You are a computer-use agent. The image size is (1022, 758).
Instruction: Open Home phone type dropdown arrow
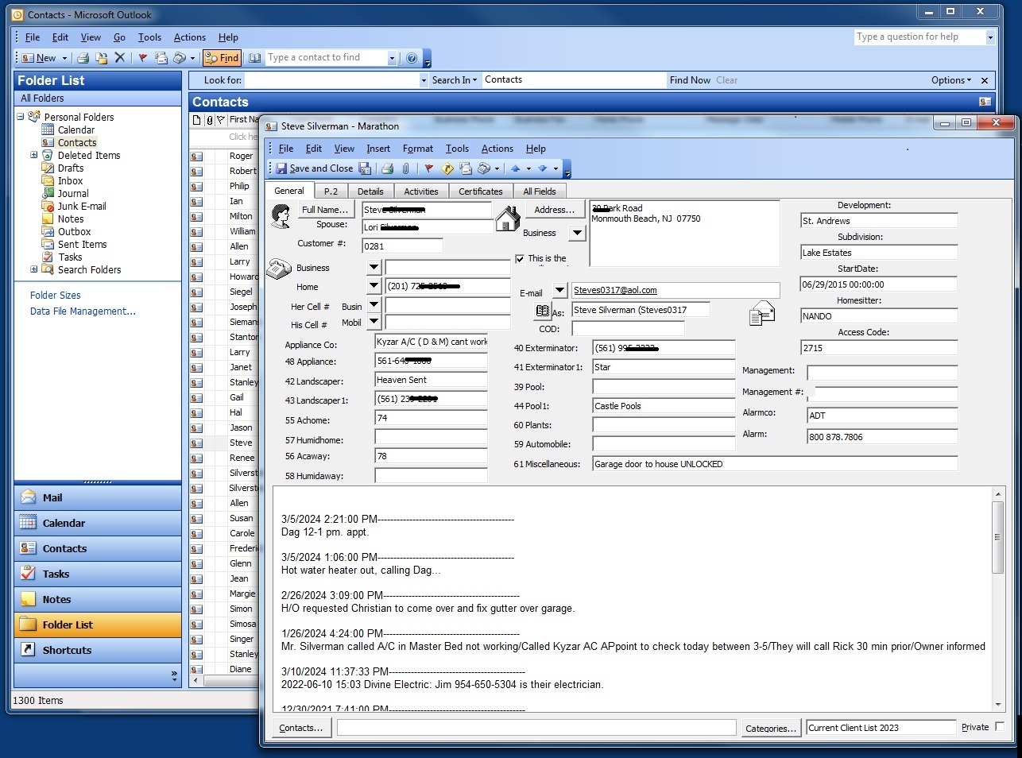(374, 286)
